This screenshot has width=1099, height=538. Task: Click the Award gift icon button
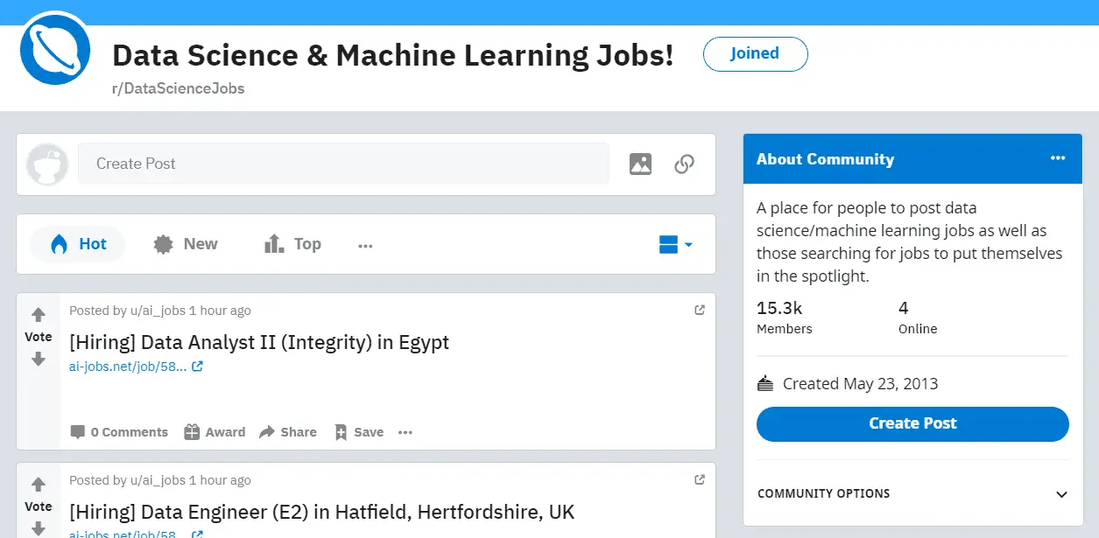coord(215,432)
